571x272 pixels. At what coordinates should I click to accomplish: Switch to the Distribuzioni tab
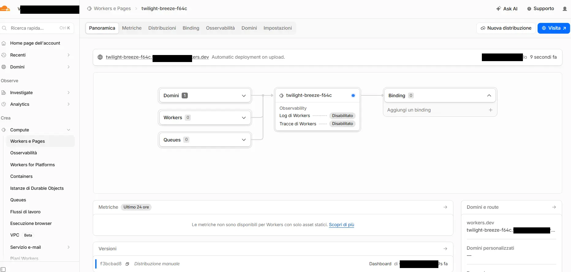tap(162, 28)
